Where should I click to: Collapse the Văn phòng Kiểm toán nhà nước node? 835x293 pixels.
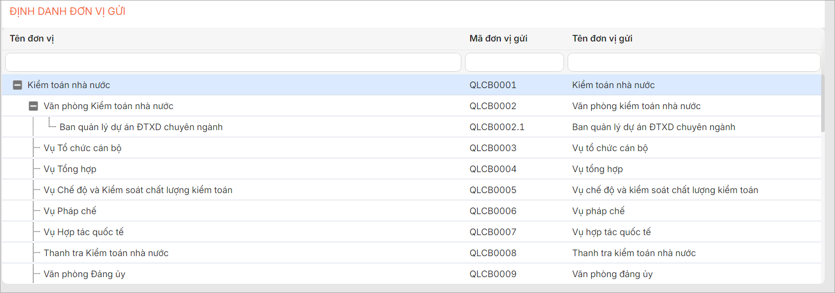point(33,106)
